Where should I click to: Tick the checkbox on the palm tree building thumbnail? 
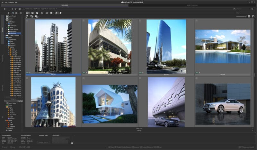click(84, 21)
